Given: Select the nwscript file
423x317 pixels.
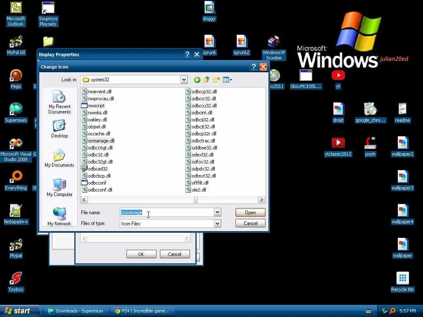Looking at the screenshot, I should (x=93, y=106).
